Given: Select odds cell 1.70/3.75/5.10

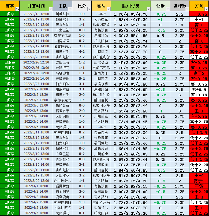Looking at the screenshot, I should pos(131,164).
